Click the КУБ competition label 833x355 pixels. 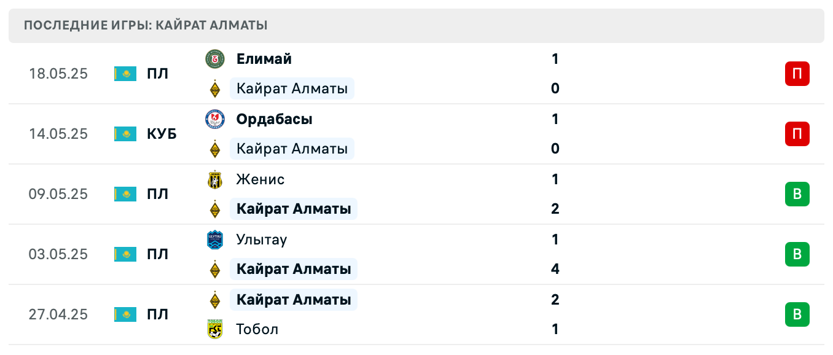point(163,134)
